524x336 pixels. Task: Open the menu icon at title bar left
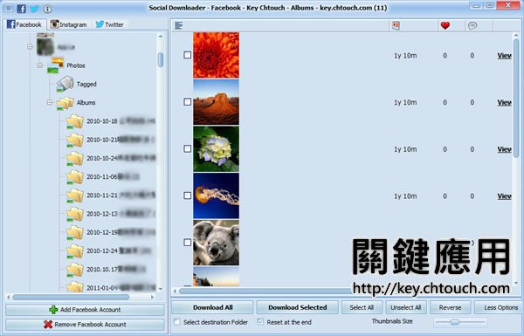coord(9,9)
